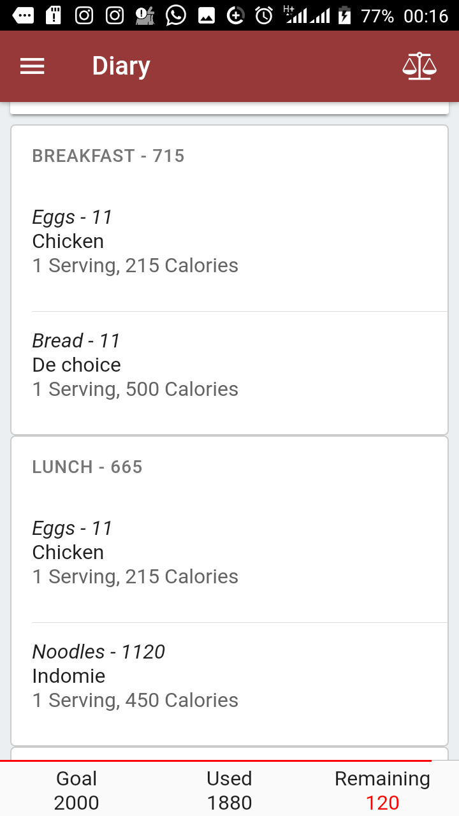Open the lunch Eggs Chicken entry
Screen dimensions: 459x816
229,553
